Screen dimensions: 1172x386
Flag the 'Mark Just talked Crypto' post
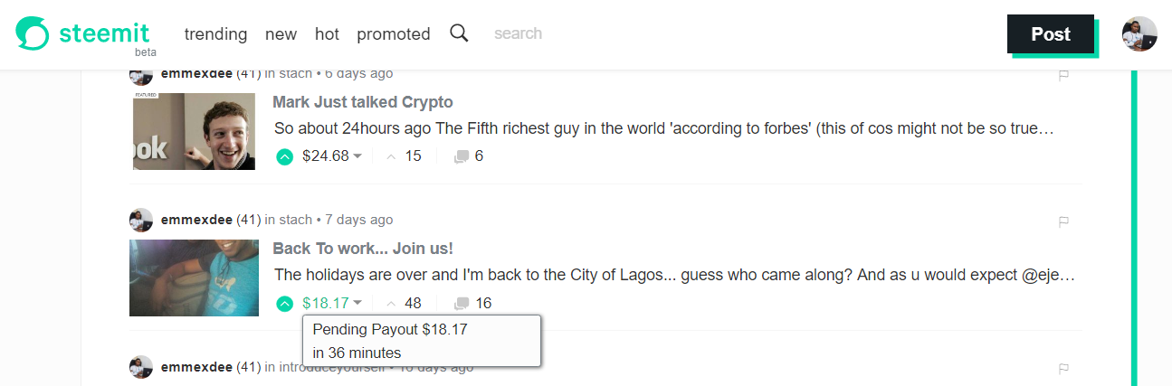(1064, 75)
